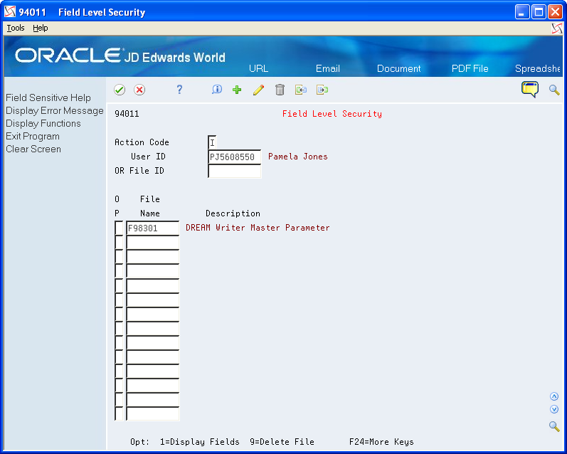Click the green plus Add icon
Screen dimensions: 567x454
tap(237, 90)
